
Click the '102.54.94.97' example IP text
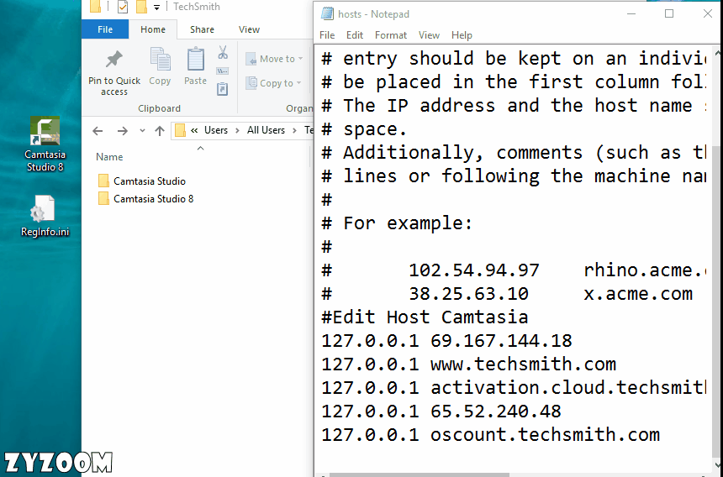pyautogui.click(x=474, y=270)
